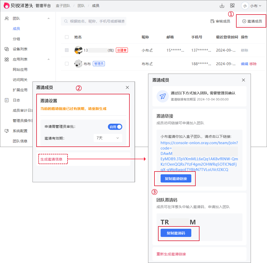
Task: Open 设备列表 device list via sidebar icon
Action: coord(6,49)
